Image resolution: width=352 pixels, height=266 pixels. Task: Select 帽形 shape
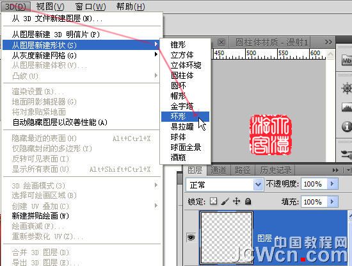[185, 96]
